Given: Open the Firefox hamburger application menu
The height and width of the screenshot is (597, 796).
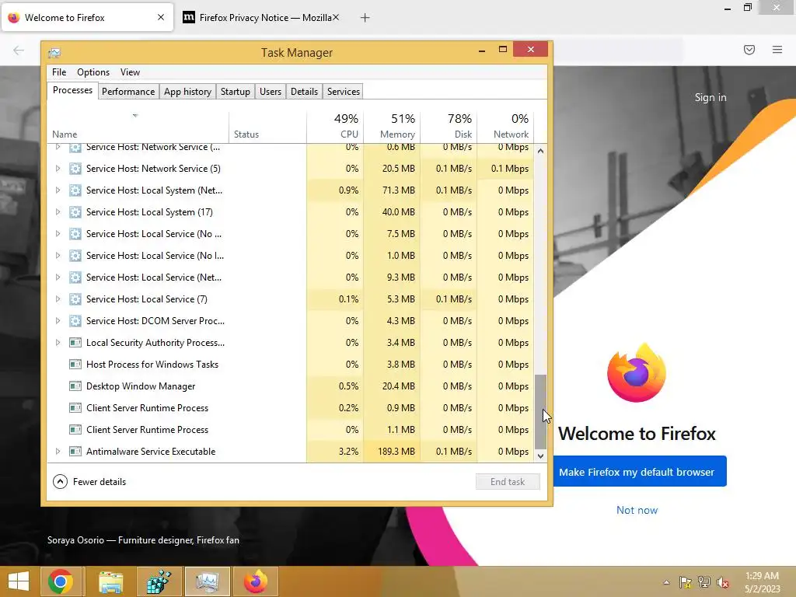Looking at the screenshot, I should (777, 50).
